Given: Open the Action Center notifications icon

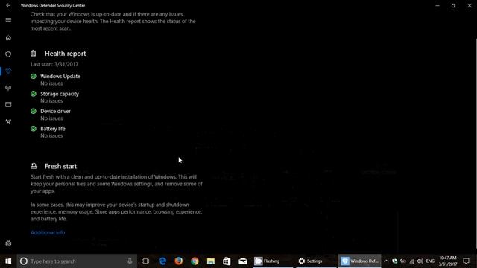Looking at the screenshot, I should pos(466,261).
